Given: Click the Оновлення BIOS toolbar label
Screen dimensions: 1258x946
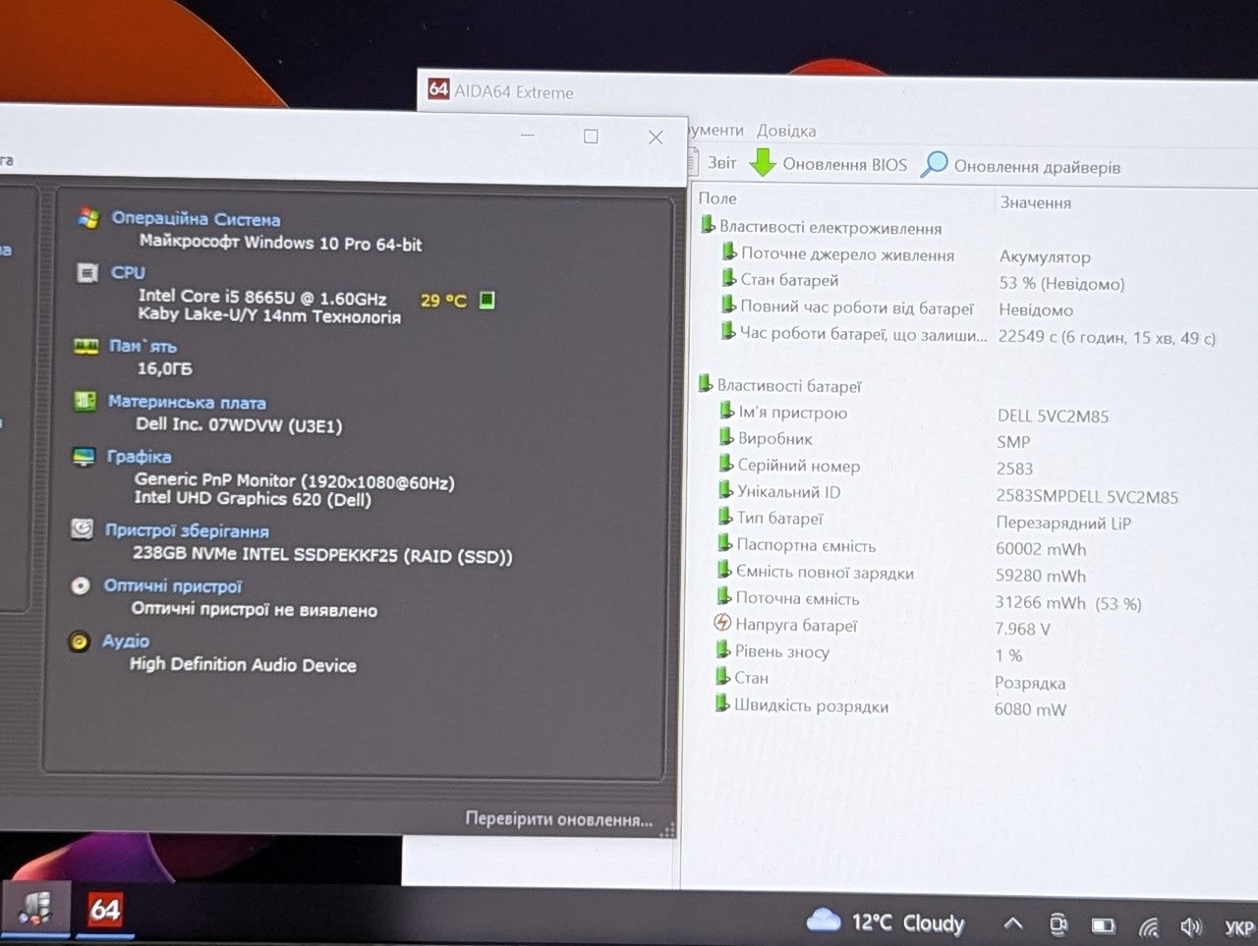Looking at the screenshot, I should (845, 164).
